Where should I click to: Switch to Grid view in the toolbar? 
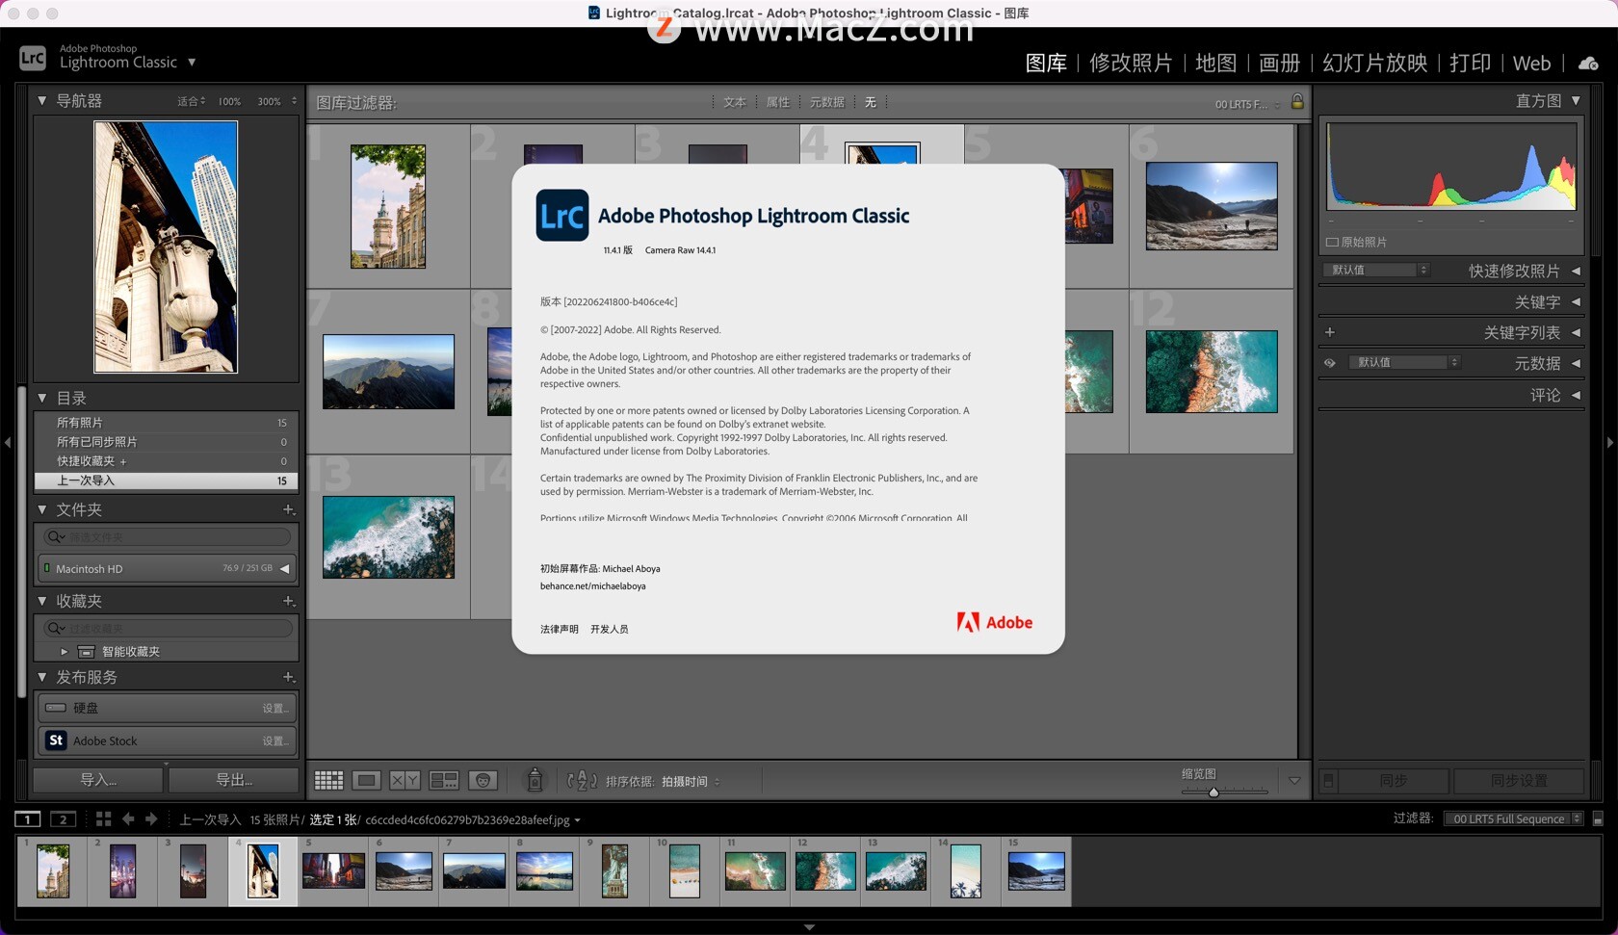click(x=328, y=780)
